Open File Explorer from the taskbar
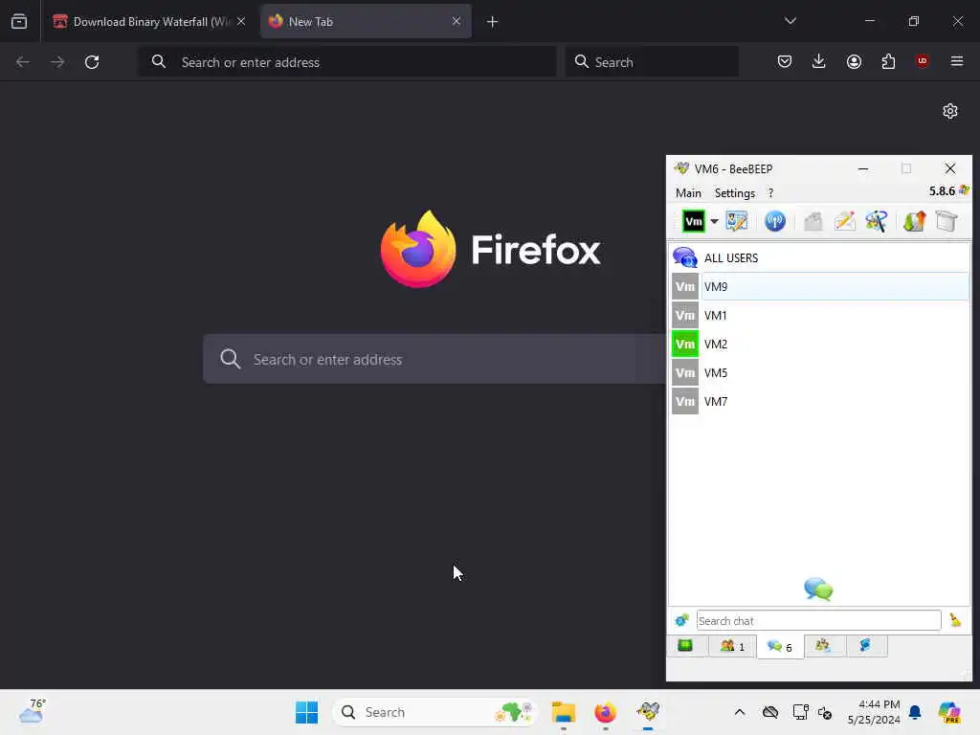The image size is (980, 735). (x=563, y=712)
